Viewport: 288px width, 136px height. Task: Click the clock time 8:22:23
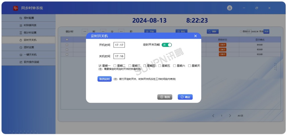pyautogui.click(x=197, y=20)
